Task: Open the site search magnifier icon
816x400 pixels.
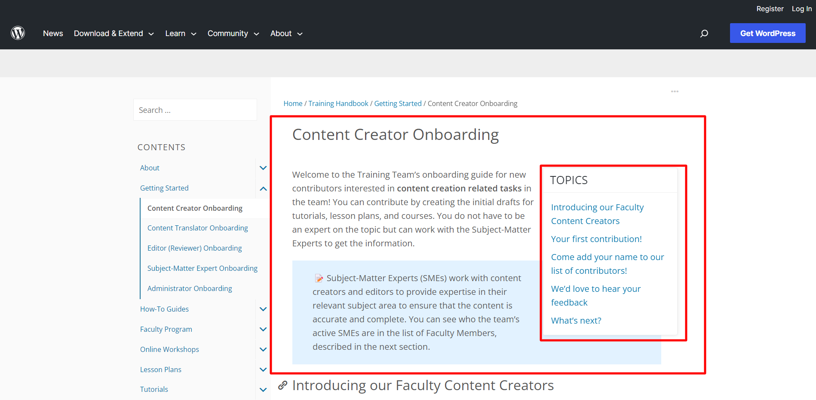Action: pyautogui.click(x=704, y=33)
